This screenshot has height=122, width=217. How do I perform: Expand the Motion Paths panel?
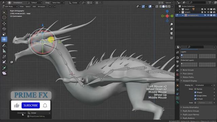coord(188,77)
